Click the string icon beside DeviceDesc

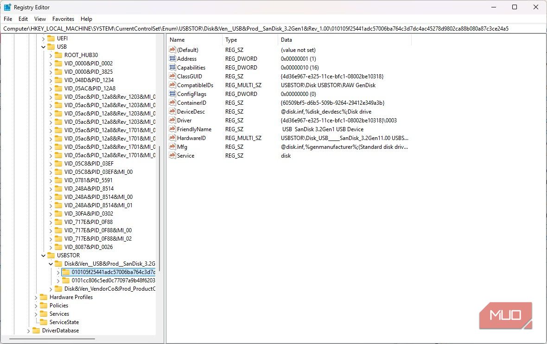(172, 111)
